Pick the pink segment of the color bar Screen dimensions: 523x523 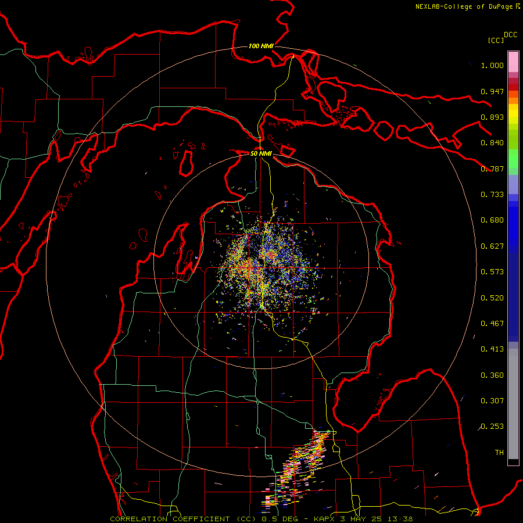[513, 62]
